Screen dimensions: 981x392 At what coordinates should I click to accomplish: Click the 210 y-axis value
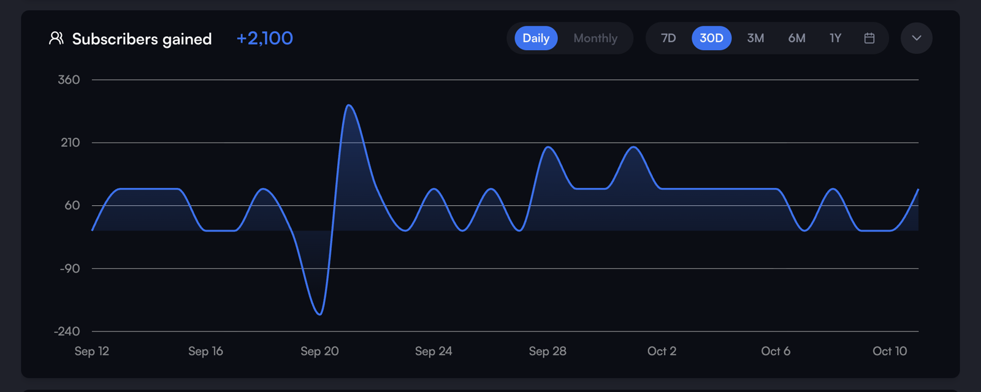(70, 143)
